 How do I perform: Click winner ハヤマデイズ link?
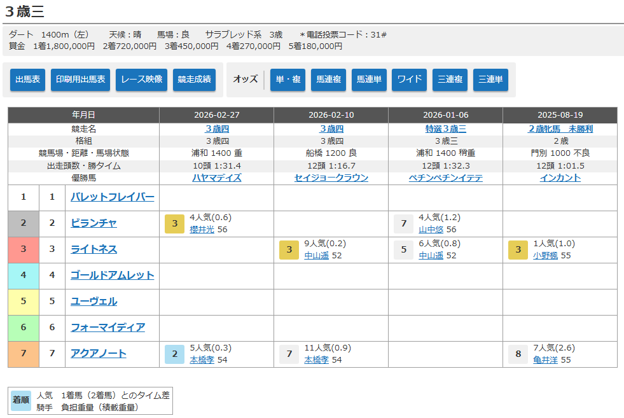(x=216, y=178)
